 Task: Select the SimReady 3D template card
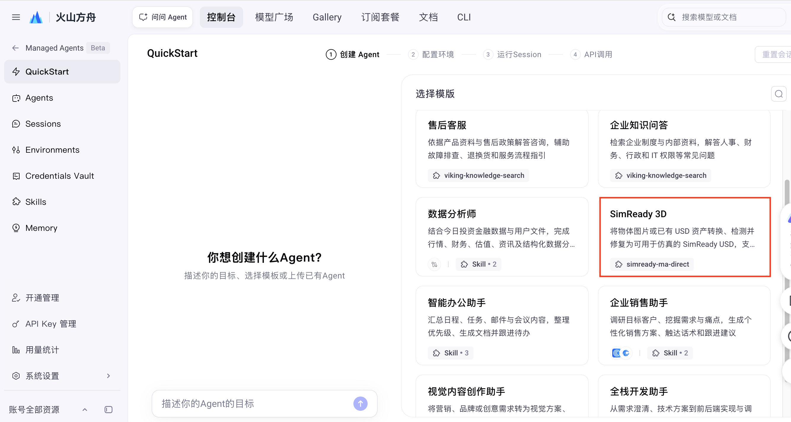click(x=685, y=237)
